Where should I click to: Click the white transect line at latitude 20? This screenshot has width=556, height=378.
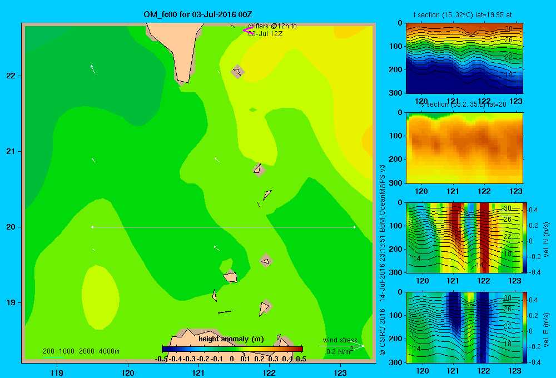224,227
